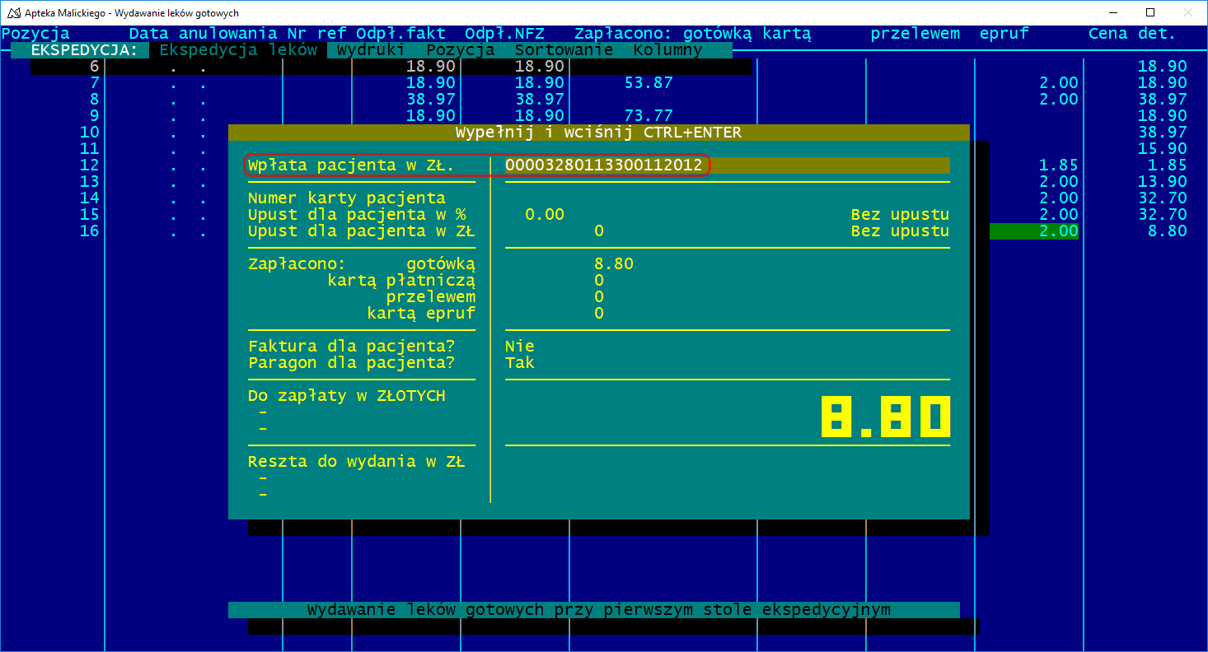Click the Cena det. column header
Screen dimensions: 1208x652
pos(1131,34)
